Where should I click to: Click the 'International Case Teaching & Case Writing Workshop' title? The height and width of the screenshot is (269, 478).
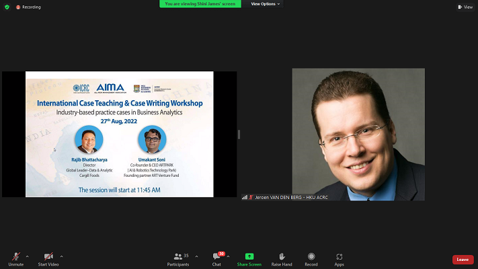tap(120, 103)
